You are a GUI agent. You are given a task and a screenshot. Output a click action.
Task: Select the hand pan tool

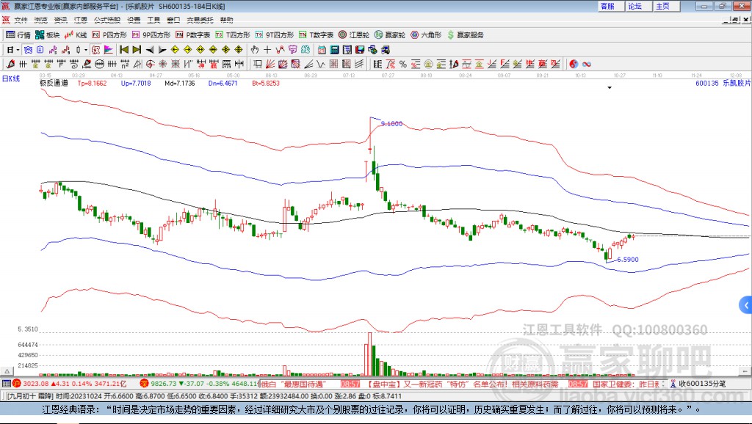coord(255,50)
